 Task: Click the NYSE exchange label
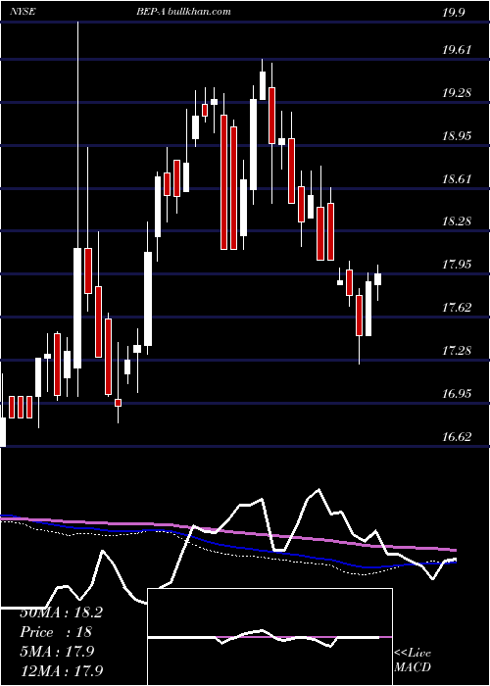click(23, 12)
